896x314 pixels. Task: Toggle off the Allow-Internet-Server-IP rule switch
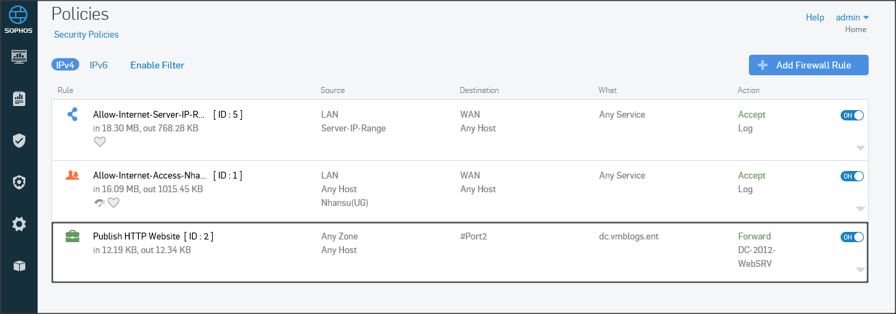click(x=852, y=116)
